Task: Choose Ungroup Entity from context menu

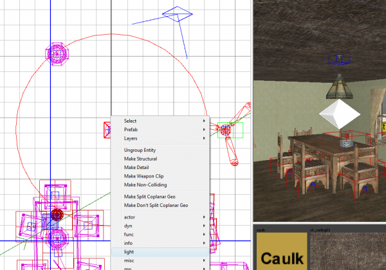Action: [160, 150]
